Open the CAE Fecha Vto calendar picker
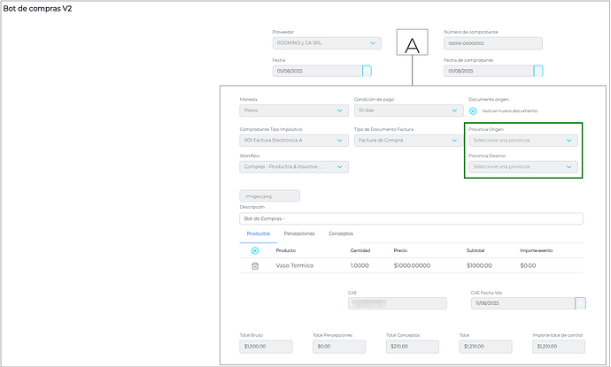The image size is (611, 367). [581, 303]
